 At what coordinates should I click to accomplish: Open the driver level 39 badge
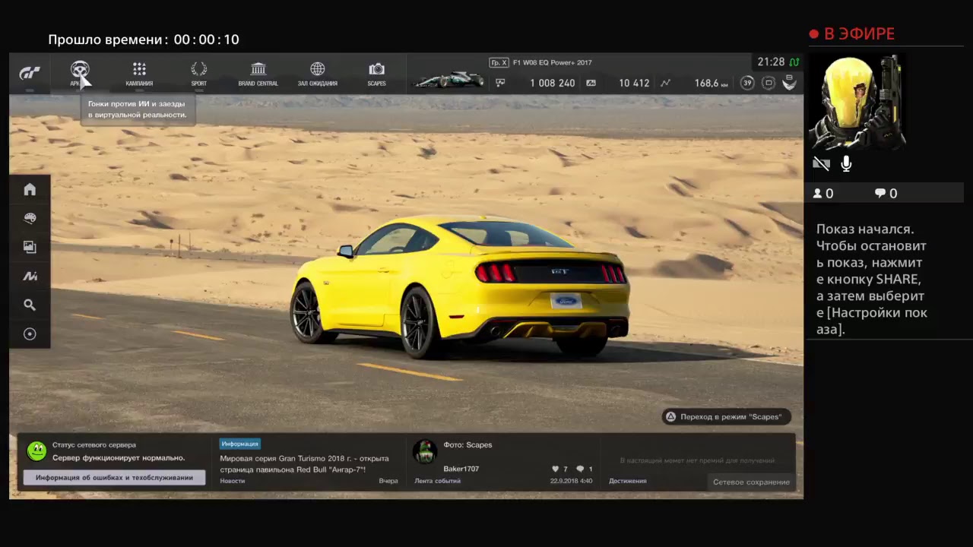pyautogui.click(x=747, y=83)
